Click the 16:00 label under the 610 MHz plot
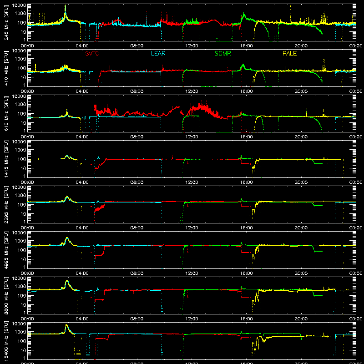The height and width of the screenshot is (364, 364). pos(246,137)
